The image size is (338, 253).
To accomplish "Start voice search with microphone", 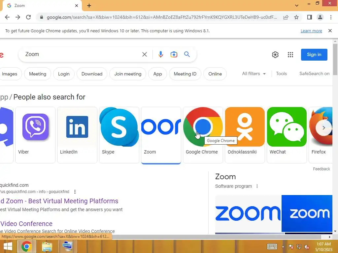I will click(x=161, y=54).
